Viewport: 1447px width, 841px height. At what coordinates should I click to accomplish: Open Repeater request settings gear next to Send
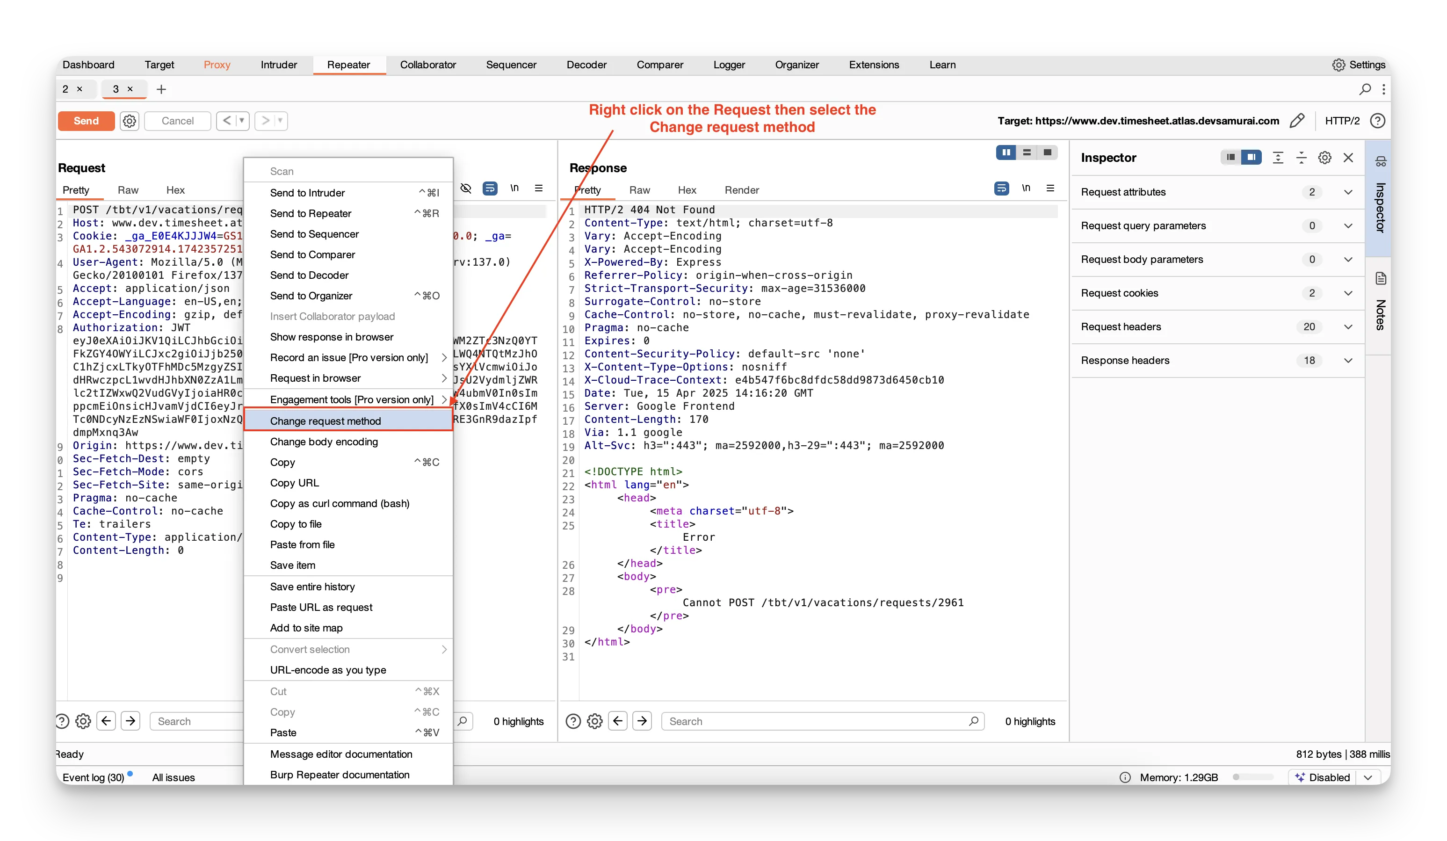point(130,121)
